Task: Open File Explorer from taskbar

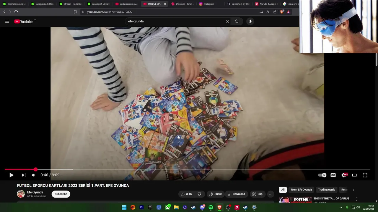Action: click(x=176, y=207)
